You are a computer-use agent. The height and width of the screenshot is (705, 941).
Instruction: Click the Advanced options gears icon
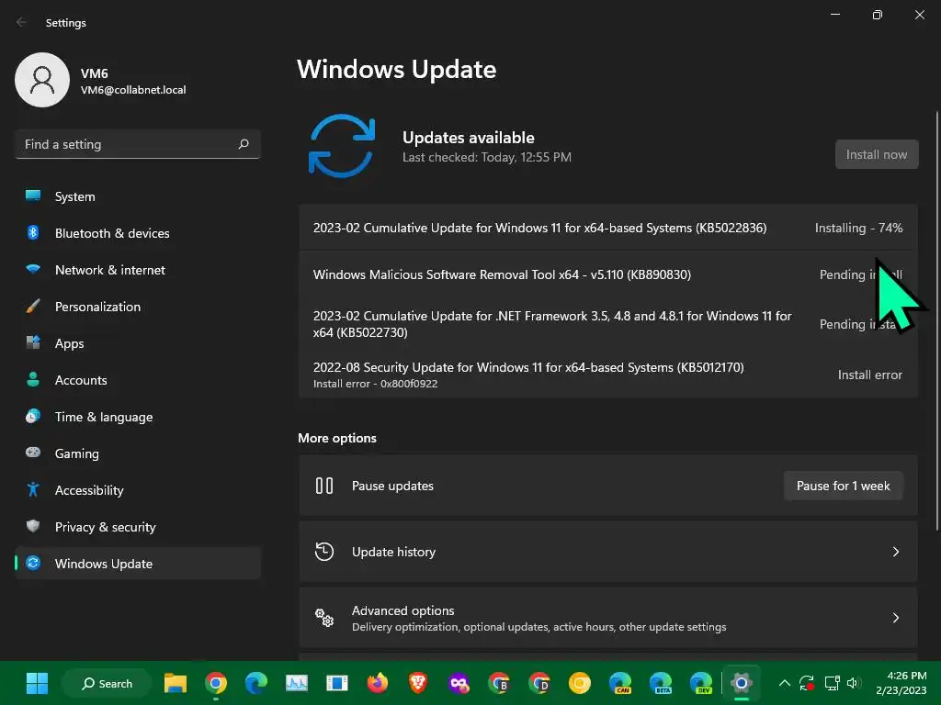coord(324,618)
